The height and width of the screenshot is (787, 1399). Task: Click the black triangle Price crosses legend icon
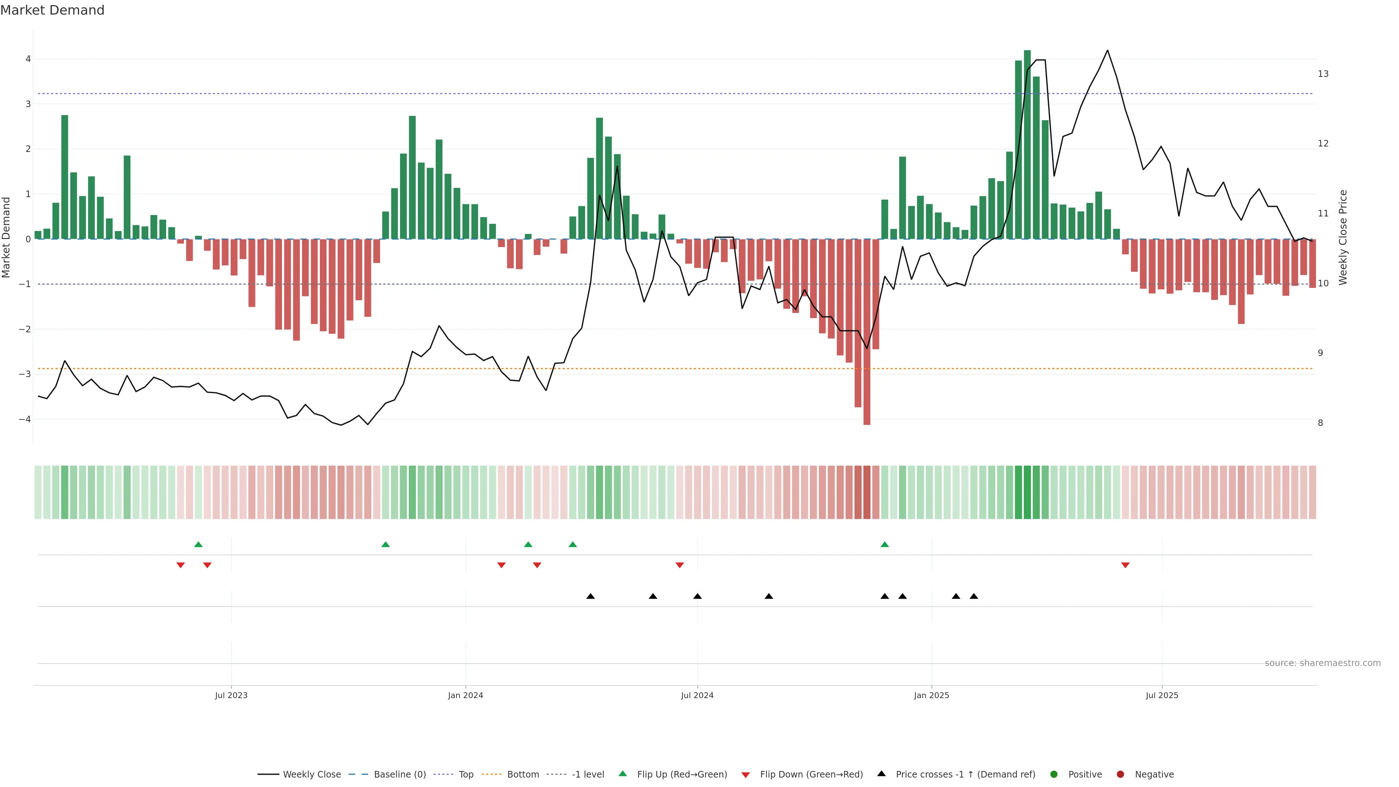[881, 774]
